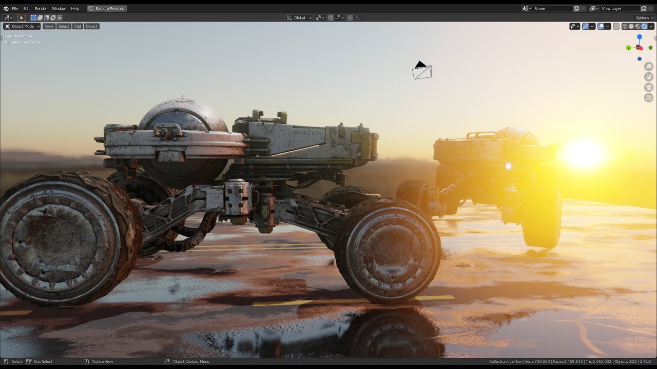Choose the Invert selection mode icon

click(53, 17)
